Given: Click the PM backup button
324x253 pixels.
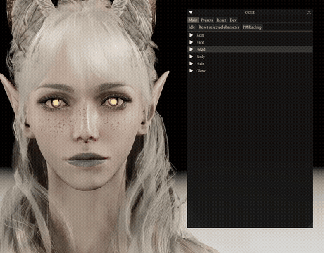Looking at the screenshot, I should (x=252, y=27).
